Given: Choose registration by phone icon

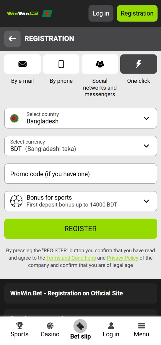Looking at the screenshot, I should pyautogui.click(x=61, y=64).
